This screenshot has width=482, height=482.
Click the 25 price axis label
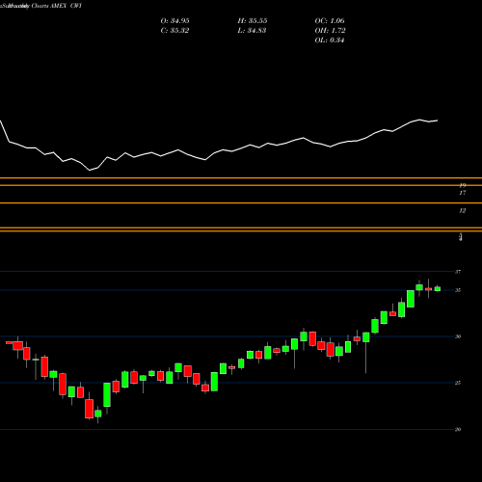[458, 383]
